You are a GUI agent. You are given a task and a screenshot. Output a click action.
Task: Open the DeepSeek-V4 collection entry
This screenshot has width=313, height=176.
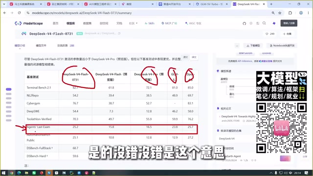tap(227, 138)
